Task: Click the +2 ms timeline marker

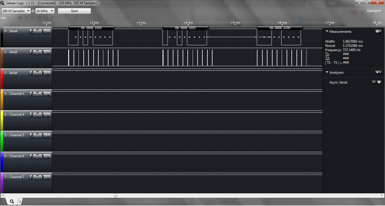Action: 94,22
